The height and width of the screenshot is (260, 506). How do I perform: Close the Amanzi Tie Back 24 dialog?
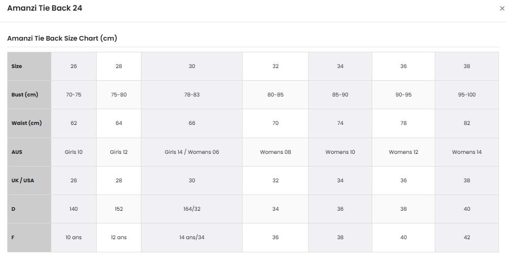tap(502, 9)
